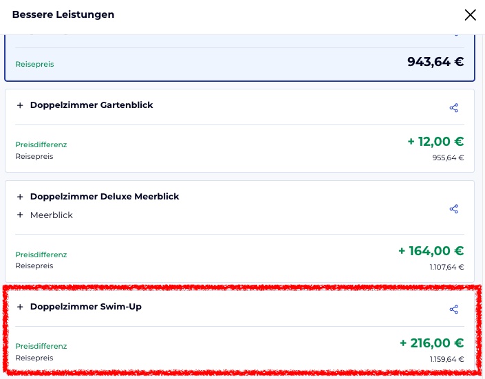Share the Doppelzimmer Swim-Up offer
This screenshot has height=379, width=485.
453,310
